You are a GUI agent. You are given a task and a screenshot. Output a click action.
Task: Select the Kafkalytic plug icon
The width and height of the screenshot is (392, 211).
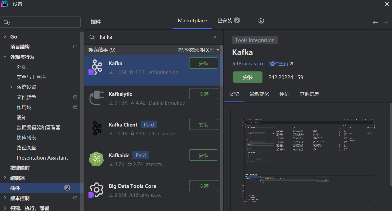click(x=96, y=98)
